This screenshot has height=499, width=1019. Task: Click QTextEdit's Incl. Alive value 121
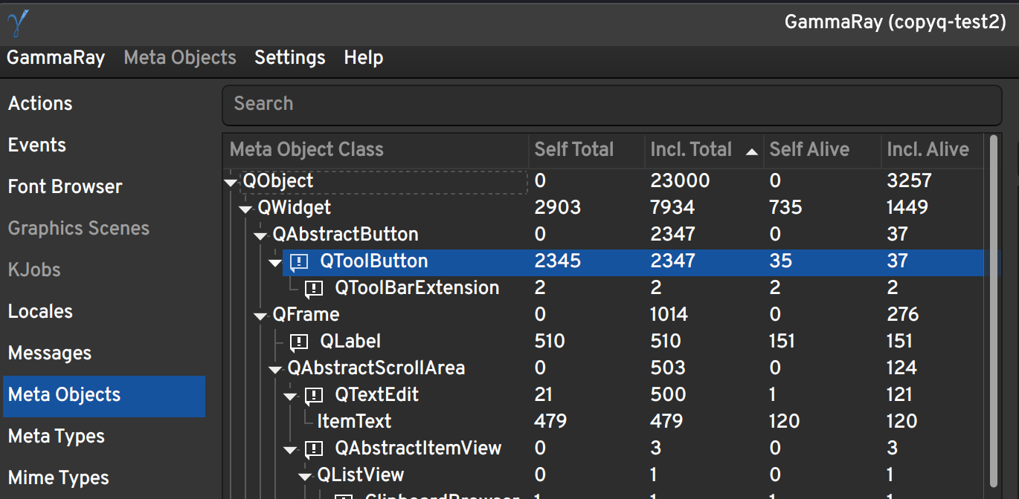900,395
